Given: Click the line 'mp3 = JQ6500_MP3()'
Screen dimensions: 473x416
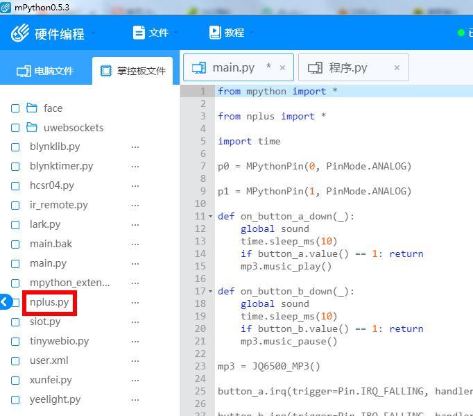Looking at the screenshot, I should tap(269, 367).
